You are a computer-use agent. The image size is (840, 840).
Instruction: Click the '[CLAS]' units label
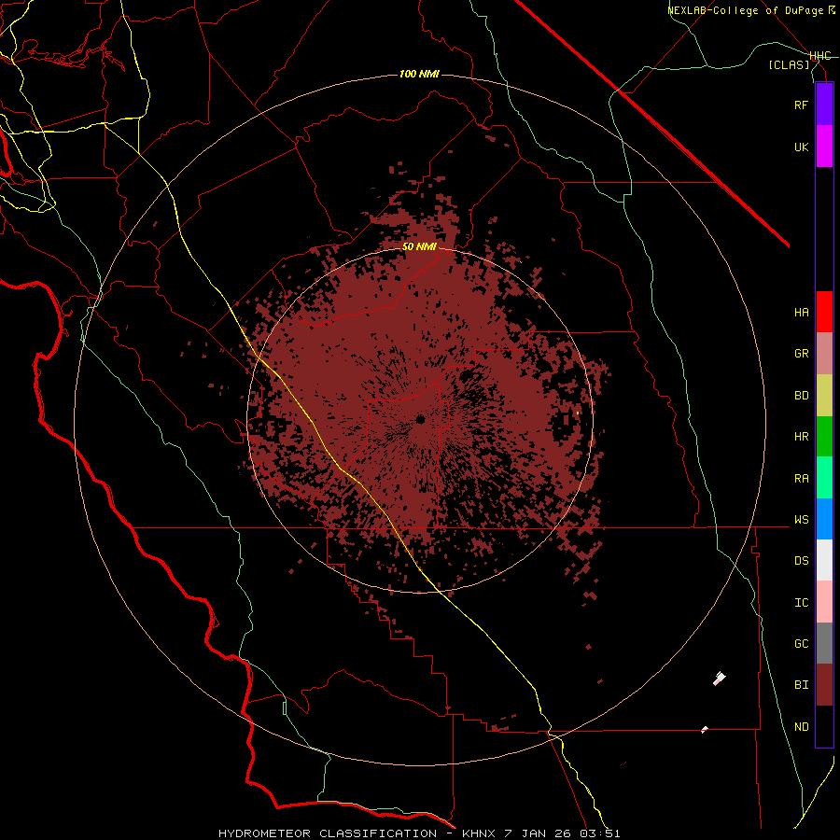click(789, 65)
